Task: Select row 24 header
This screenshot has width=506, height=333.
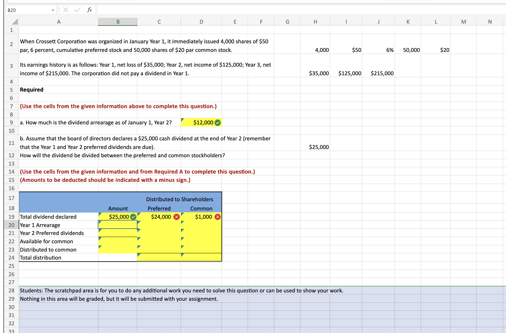Action: (11, 258)
